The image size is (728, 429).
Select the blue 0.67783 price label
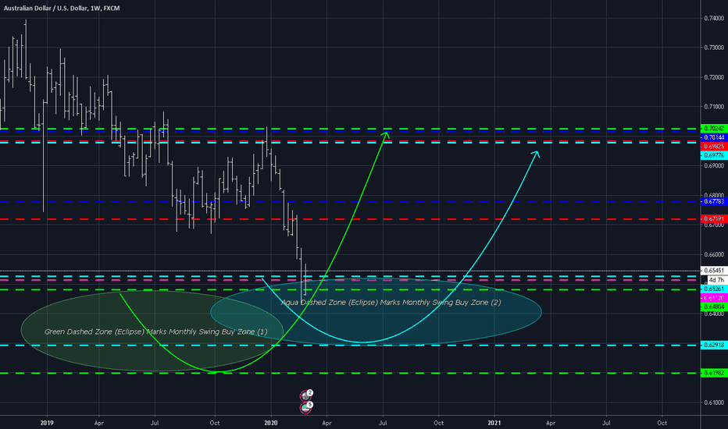[714, 202]
